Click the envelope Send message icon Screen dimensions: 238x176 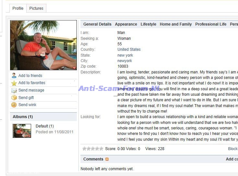click(x=14, y=90)
